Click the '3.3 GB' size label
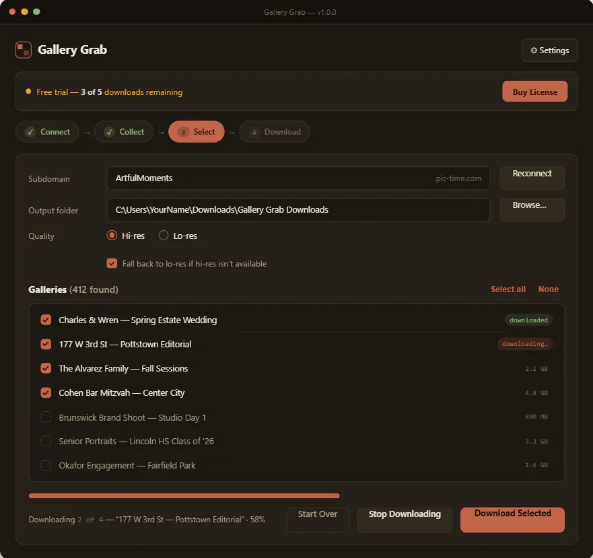The width and height of the screenshot is (593, 558). (536, 441)
